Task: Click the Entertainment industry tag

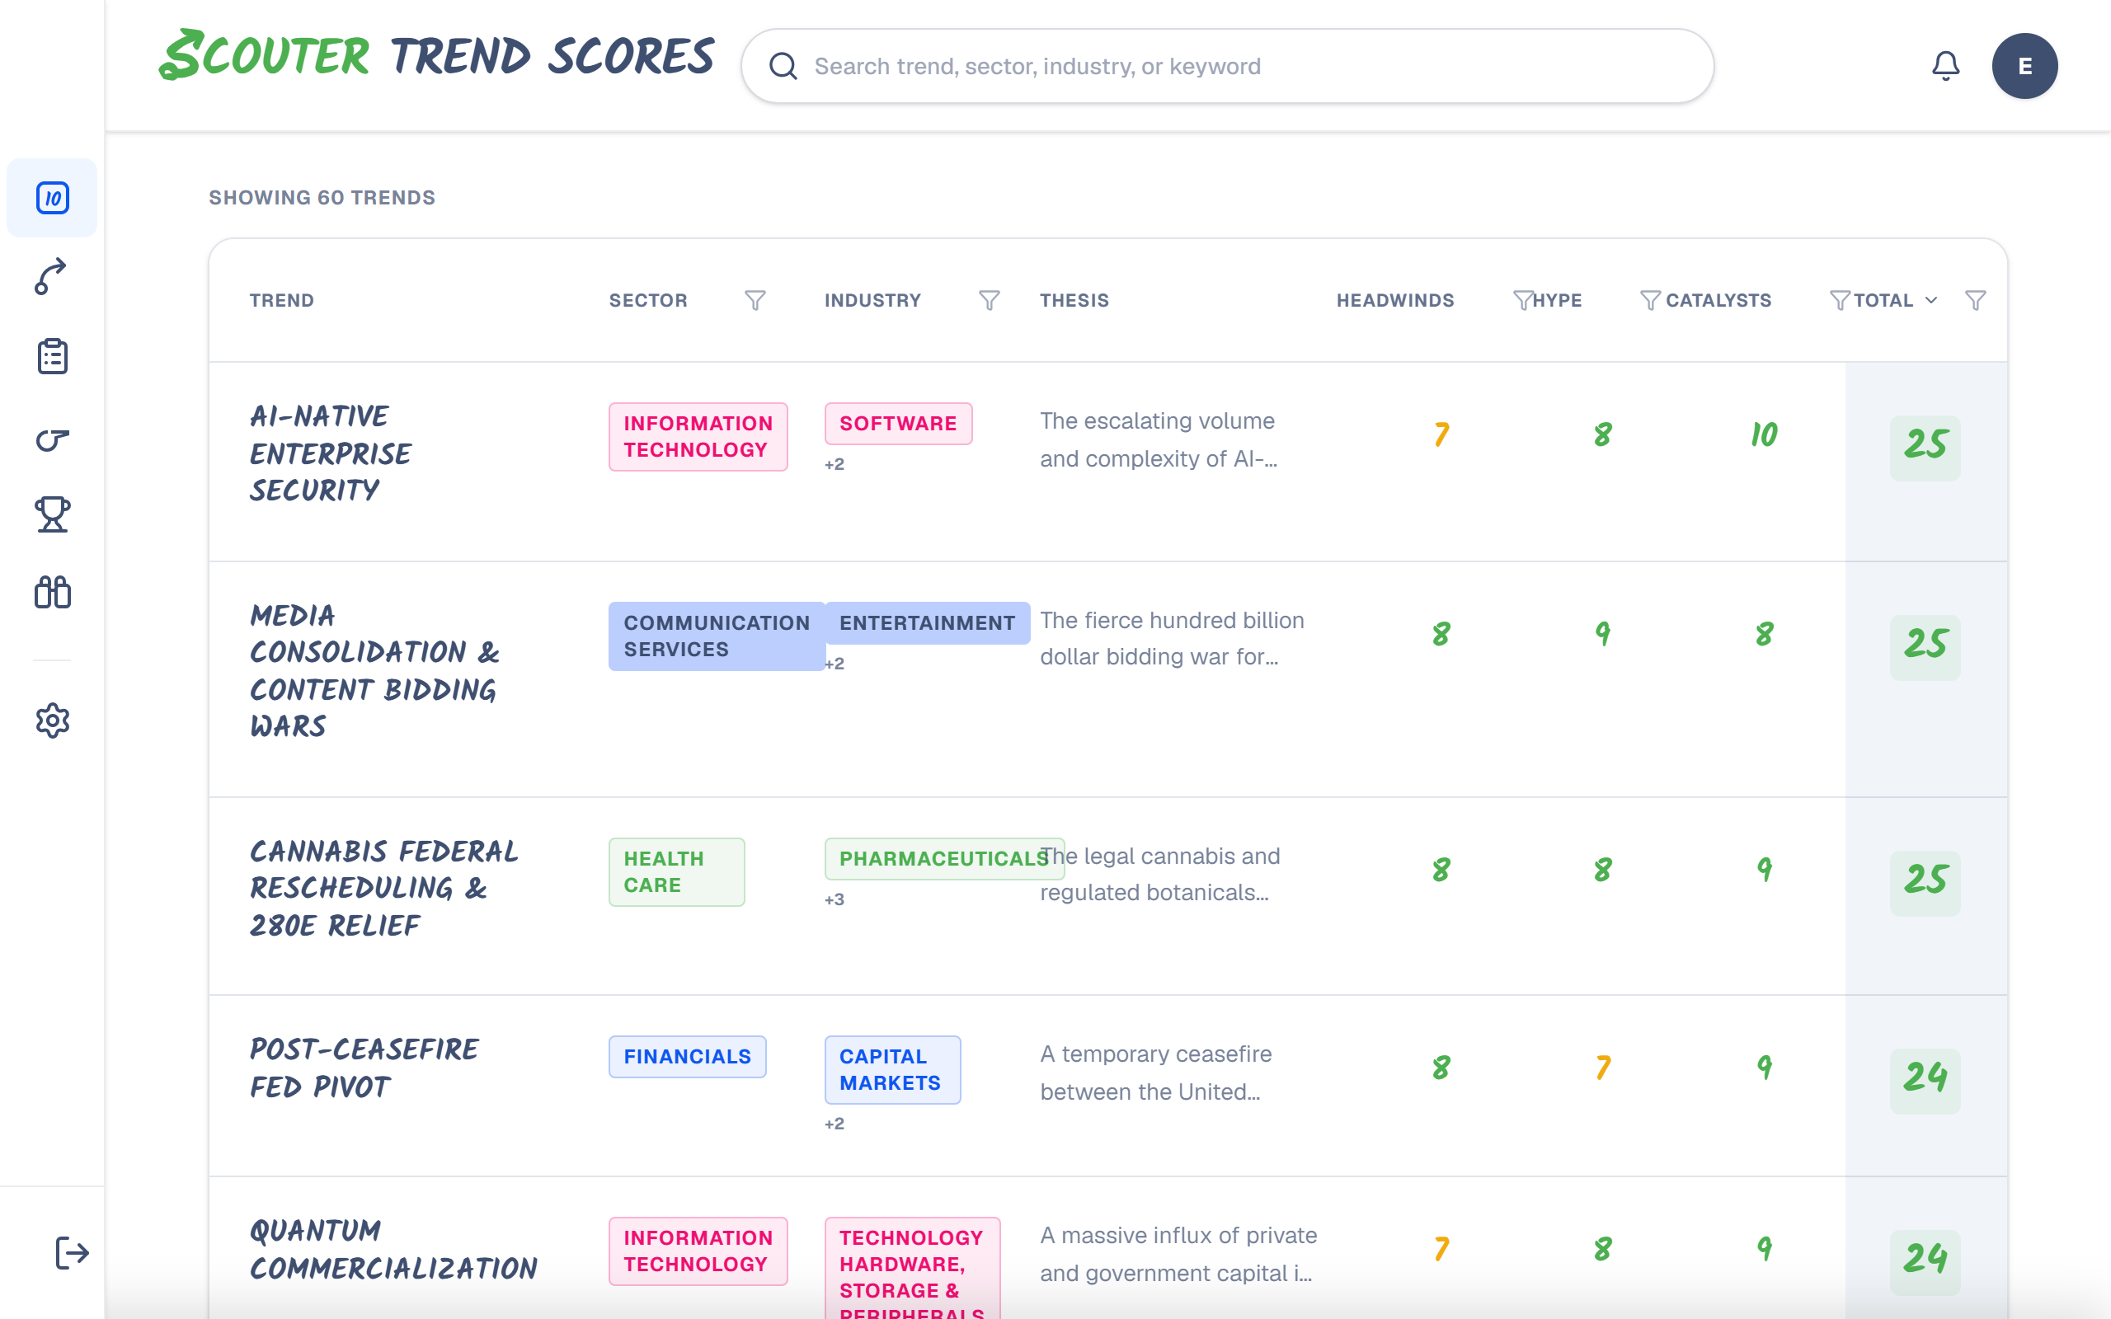Action: click(x=927, y=623)
